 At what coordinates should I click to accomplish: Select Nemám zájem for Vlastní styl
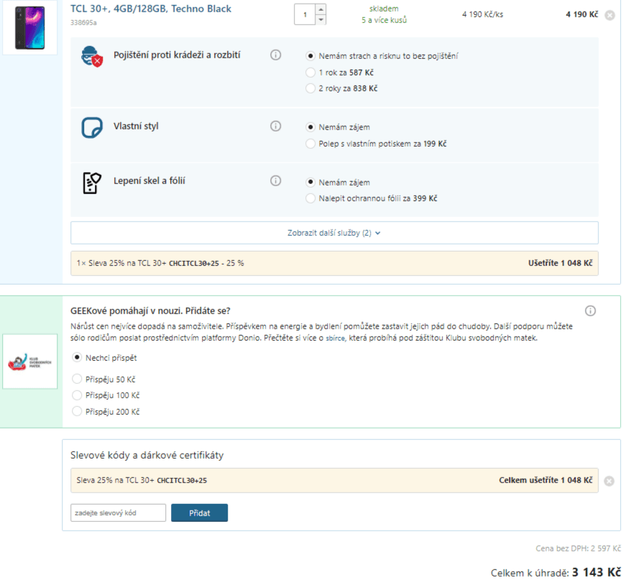click(310, 127)
